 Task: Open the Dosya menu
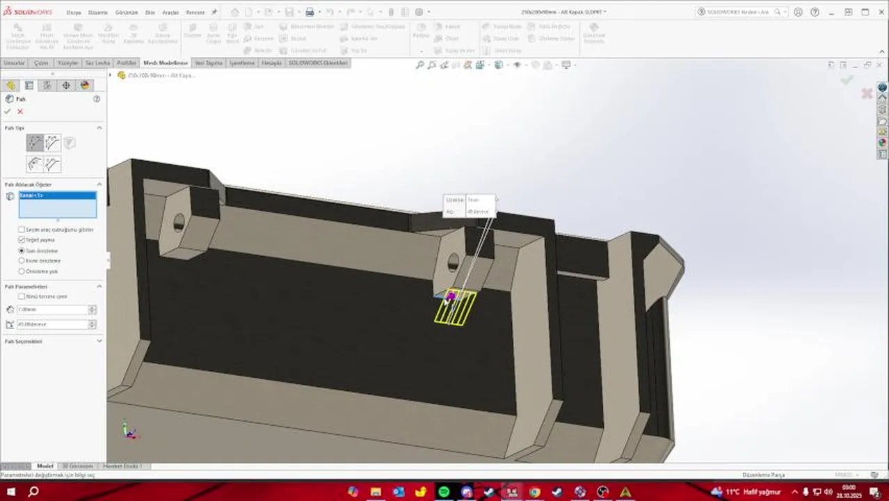coord(74,13)
